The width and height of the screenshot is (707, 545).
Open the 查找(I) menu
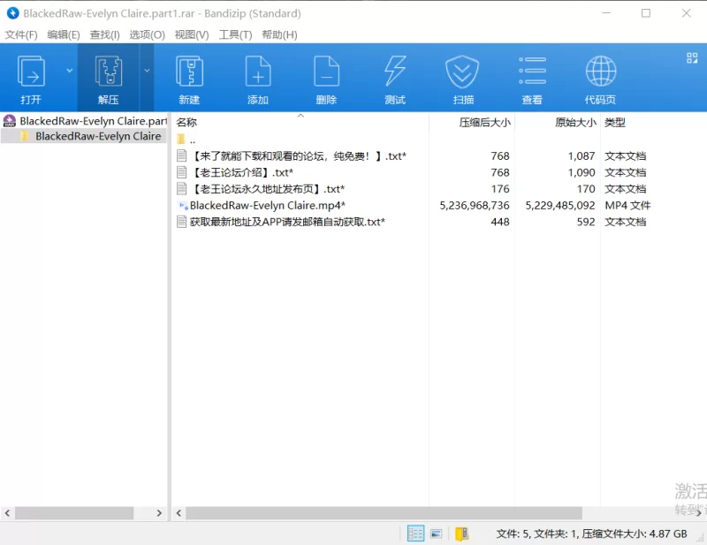pos(104,34)
